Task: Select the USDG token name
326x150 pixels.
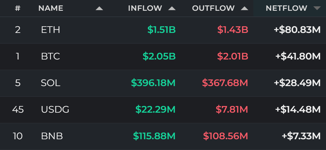Action: click(x=55, y=109)
